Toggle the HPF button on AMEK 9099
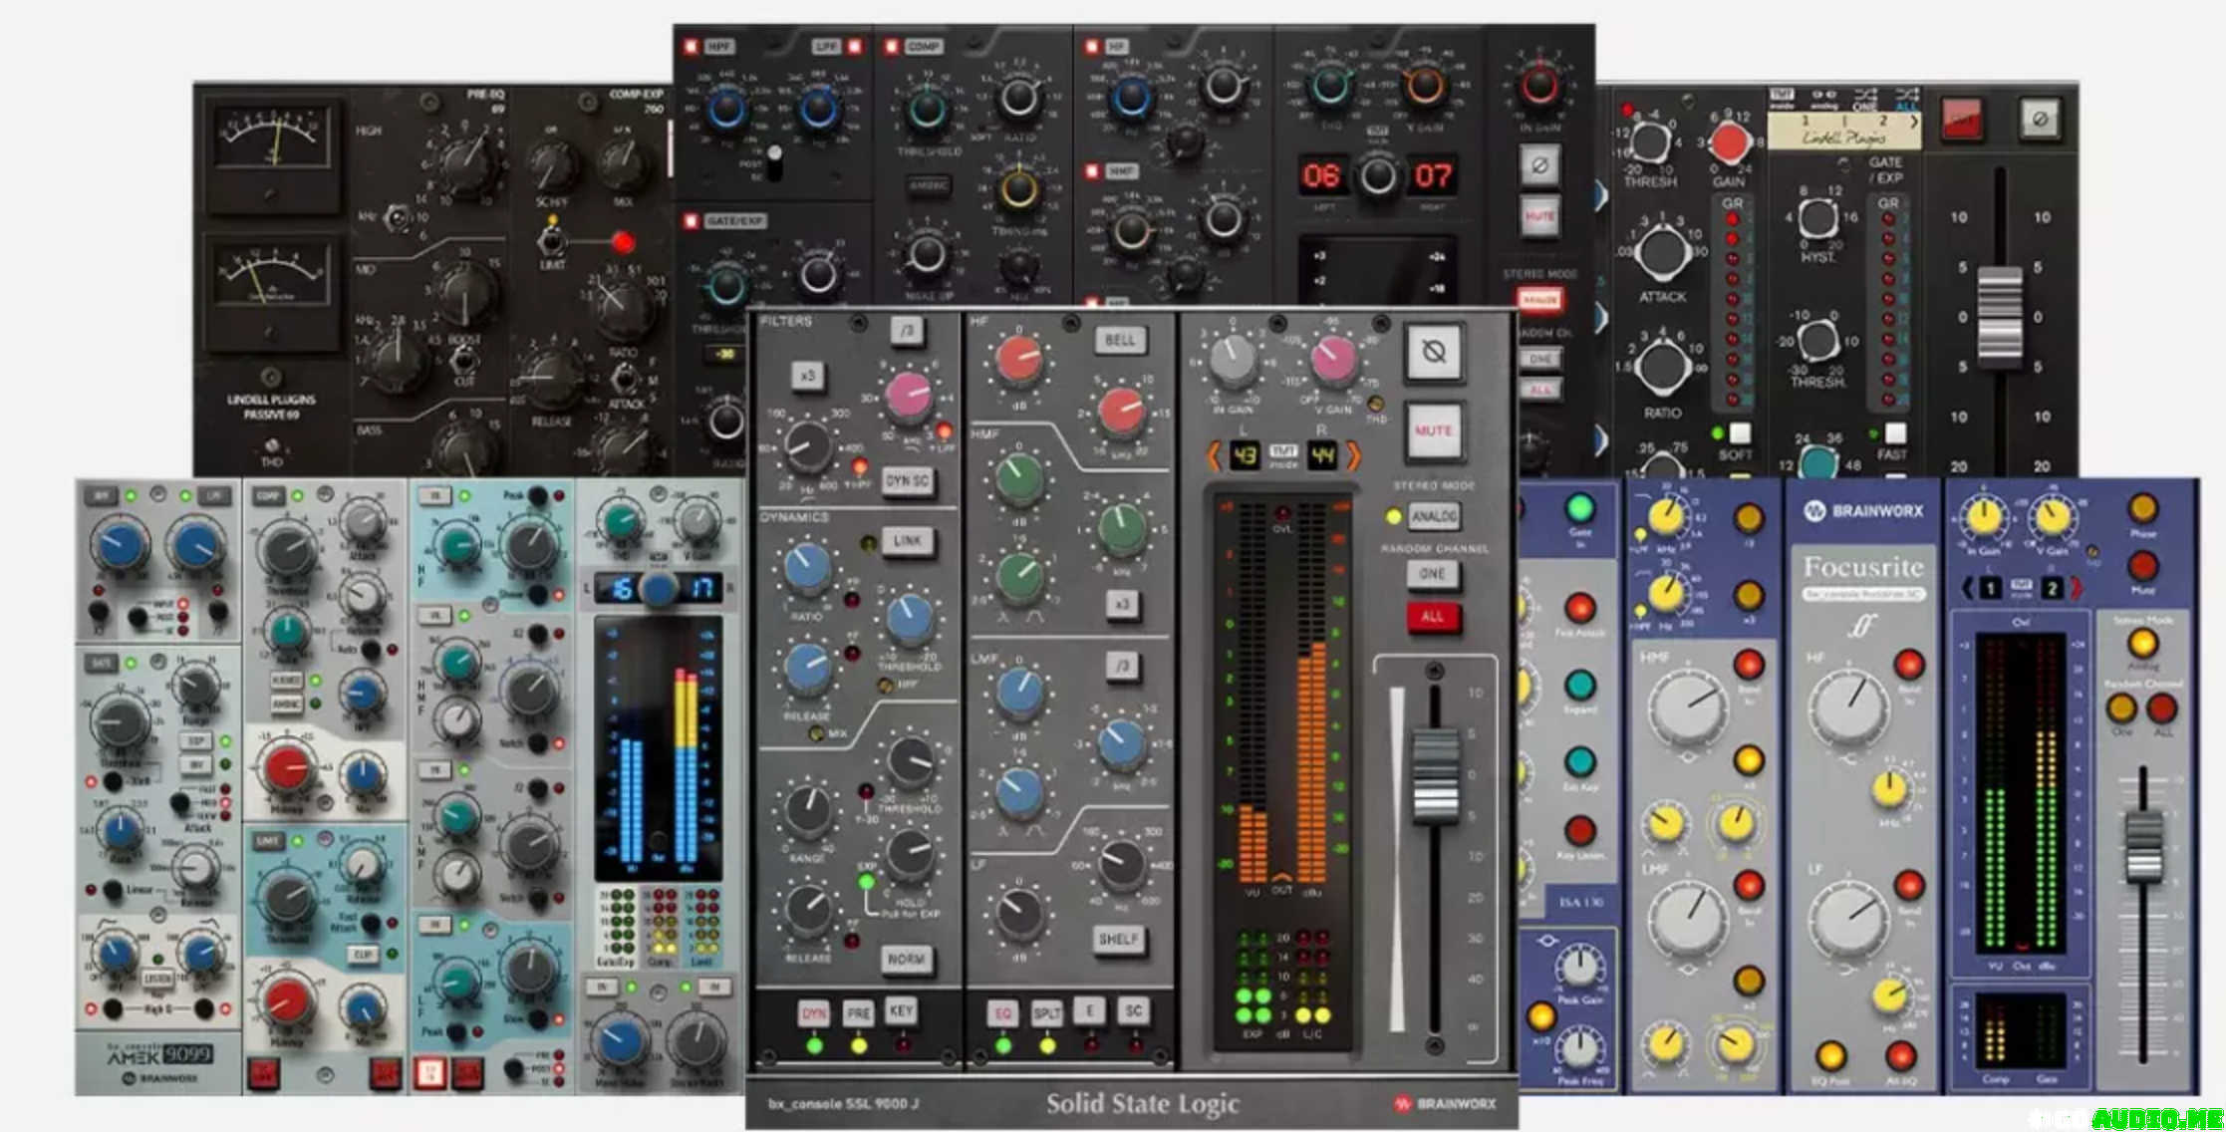 (102, 495)
